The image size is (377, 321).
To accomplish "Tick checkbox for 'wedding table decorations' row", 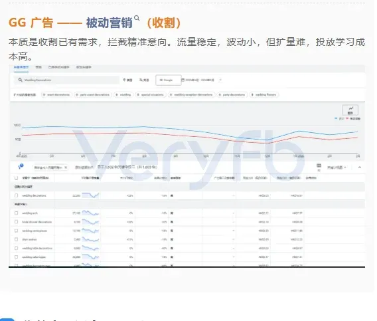I will pyautogui.click(x=17, y=249).
